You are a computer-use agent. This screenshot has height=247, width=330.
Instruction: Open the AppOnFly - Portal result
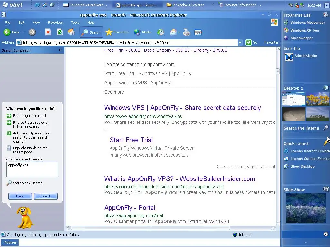tap(130, 208)
